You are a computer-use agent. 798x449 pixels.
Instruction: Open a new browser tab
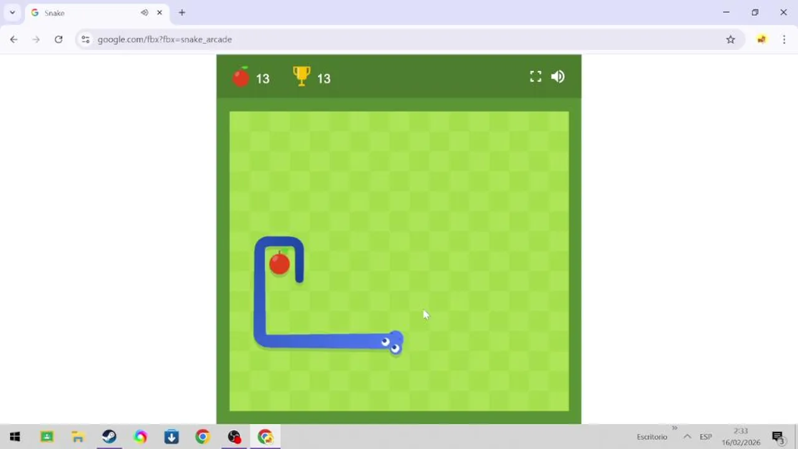(x=182, y=12)
